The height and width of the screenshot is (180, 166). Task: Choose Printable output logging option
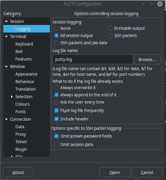[110, 28]
